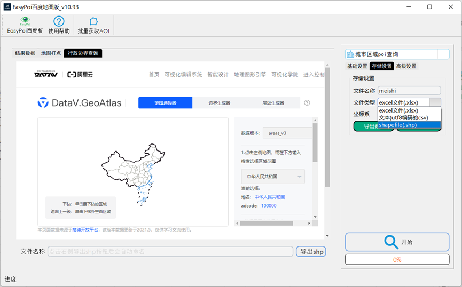Switch to 结果数据 tab
The height and width of the screenshot is (287, 462).
point(25,53)
